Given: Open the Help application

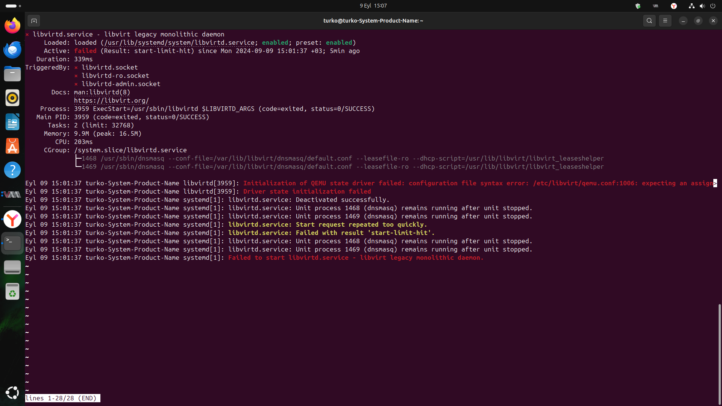Looking at the screenshot, I should (12, 170).
